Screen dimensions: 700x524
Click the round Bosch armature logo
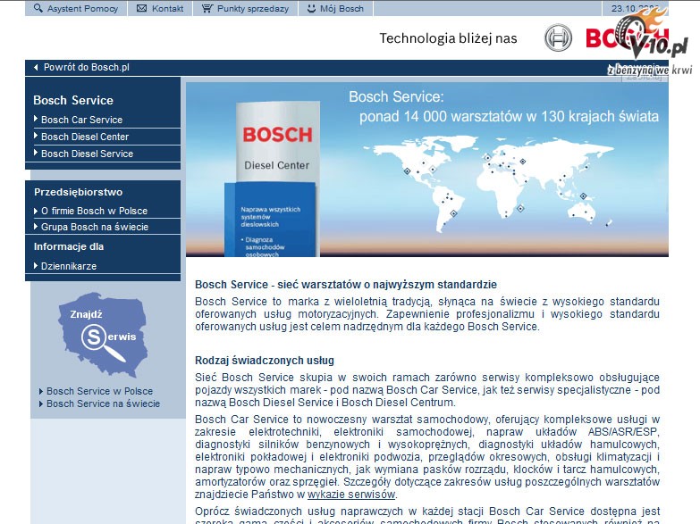click(558, 37)
